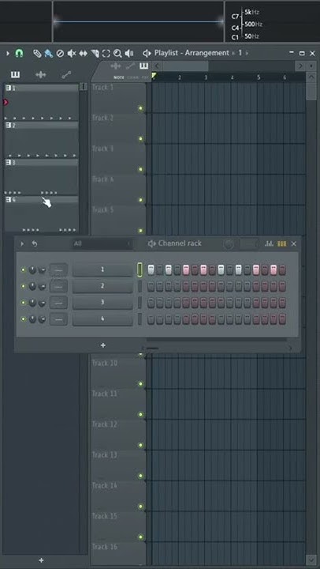Show audio clips in the upper picker icons
The image size is (320, 569).
[116, 66]
